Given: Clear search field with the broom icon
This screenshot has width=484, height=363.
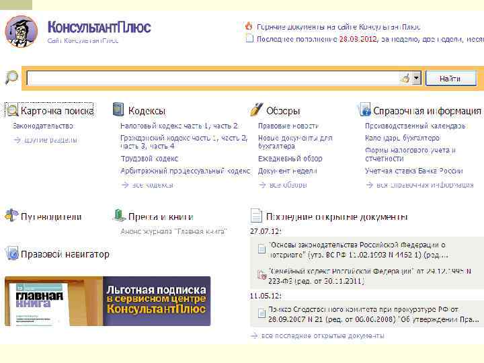Looking at the screenshot, I should [405, 78].
